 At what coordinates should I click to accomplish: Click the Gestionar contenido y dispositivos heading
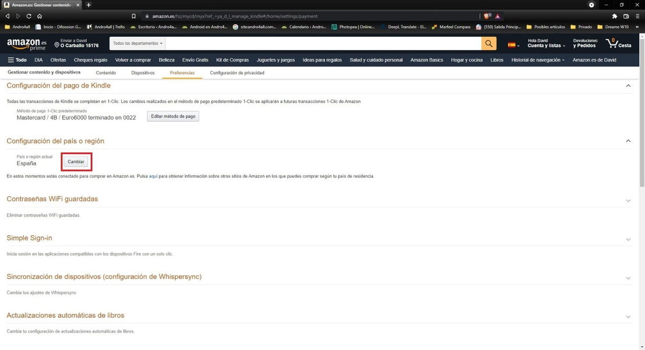coord(44,72)
